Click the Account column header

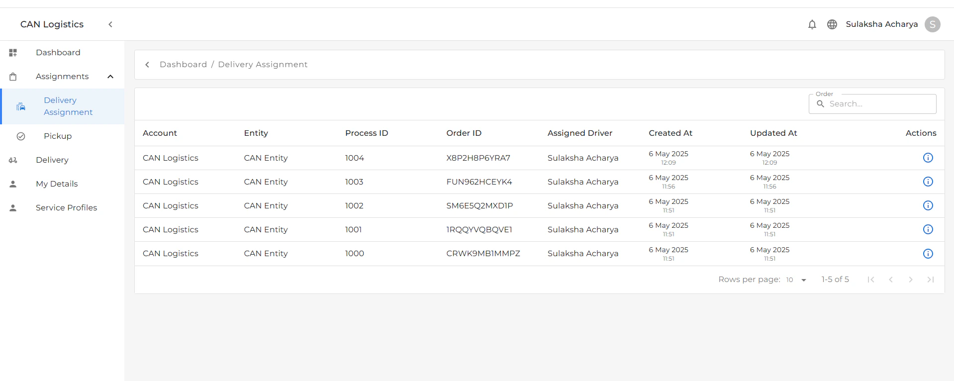pyautogui.click(x=160, y=133)
